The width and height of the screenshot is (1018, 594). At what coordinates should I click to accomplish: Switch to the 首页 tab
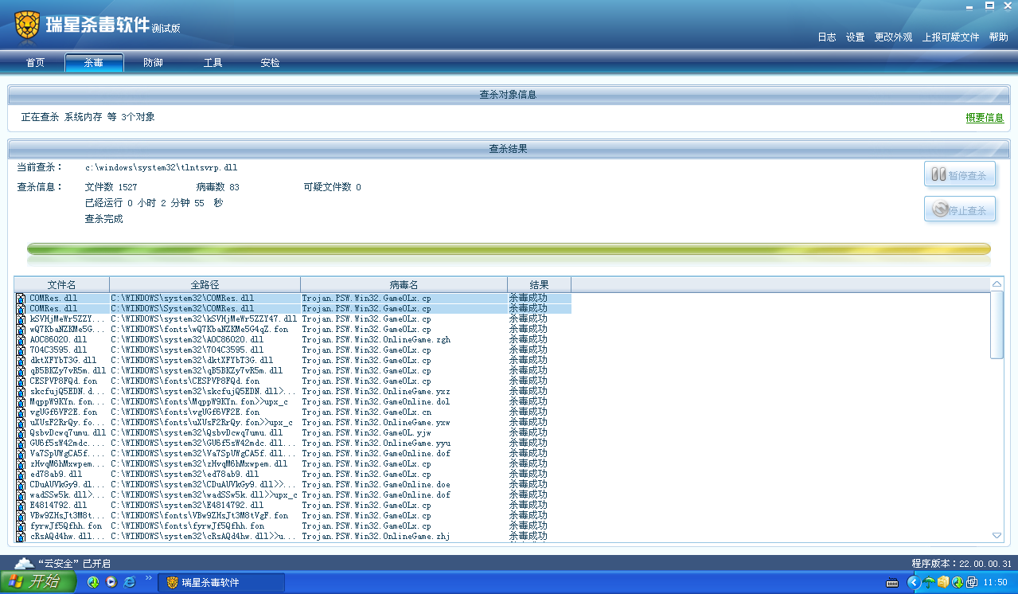(35, 63)
